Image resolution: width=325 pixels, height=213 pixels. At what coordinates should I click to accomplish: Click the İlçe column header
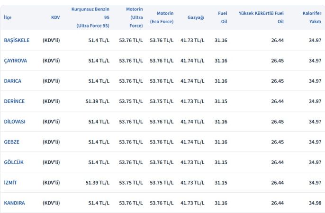pyautogui.click(x=8, y=18)
